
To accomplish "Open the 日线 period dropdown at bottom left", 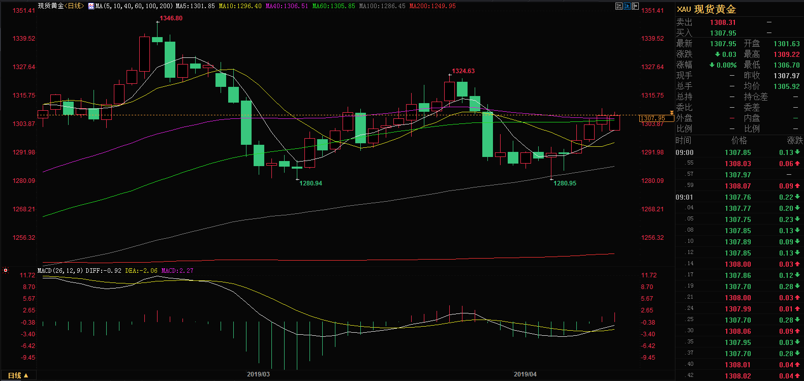I will pyautogui.click(x=18, y=375).
